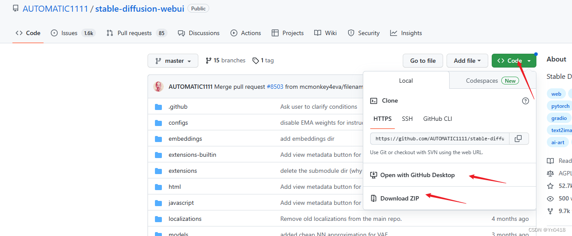Open the .github folder

click(178, 107)
